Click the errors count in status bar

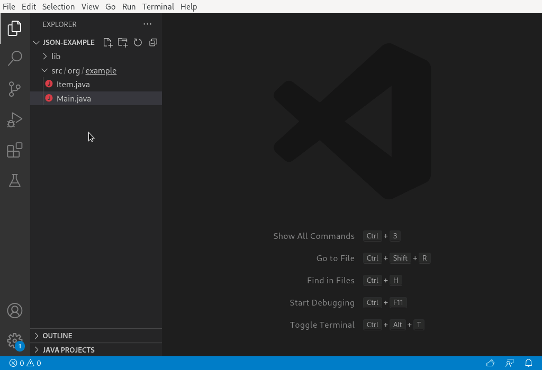click(16, 363)
